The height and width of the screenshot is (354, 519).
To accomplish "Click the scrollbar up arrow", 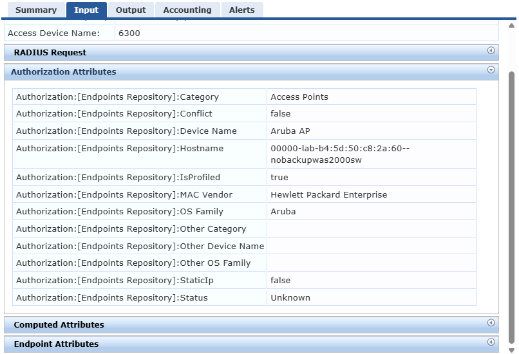I will [512, 26].
